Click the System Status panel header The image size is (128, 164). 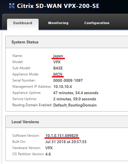pyautogui.click(x=67, y=42)
